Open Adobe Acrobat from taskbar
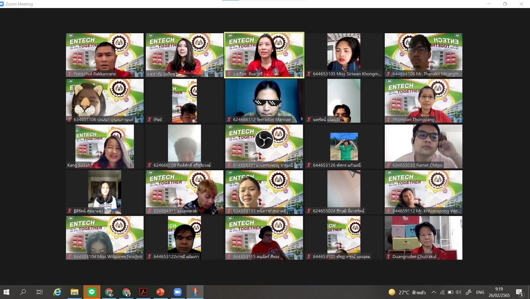The height and width of the screenshot is (299, 530). (x=143, y=292)
